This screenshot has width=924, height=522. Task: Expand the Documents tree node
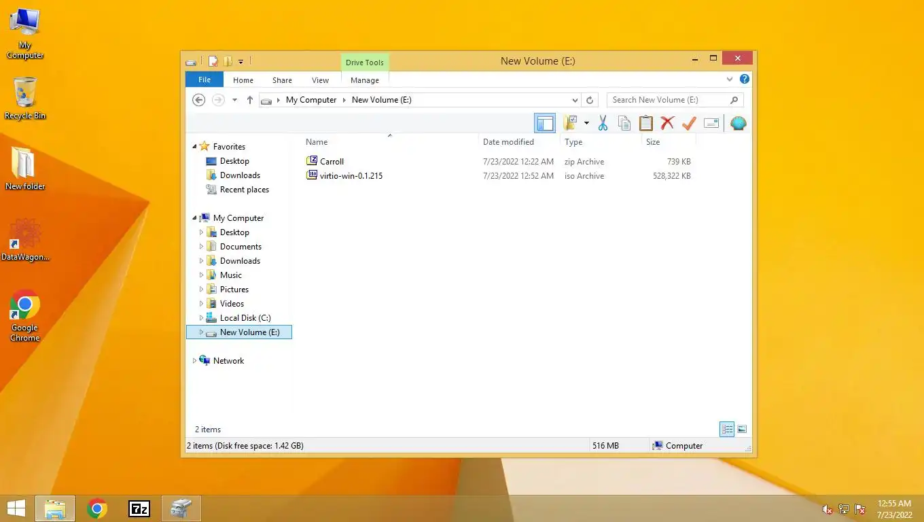coord(201,247)
